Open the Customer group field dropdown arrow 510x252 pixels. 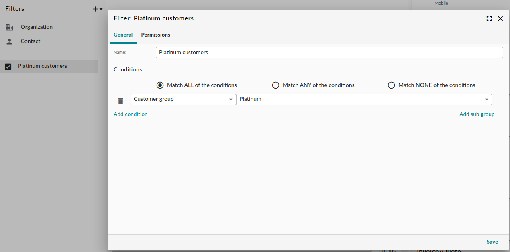click(231, 100)
